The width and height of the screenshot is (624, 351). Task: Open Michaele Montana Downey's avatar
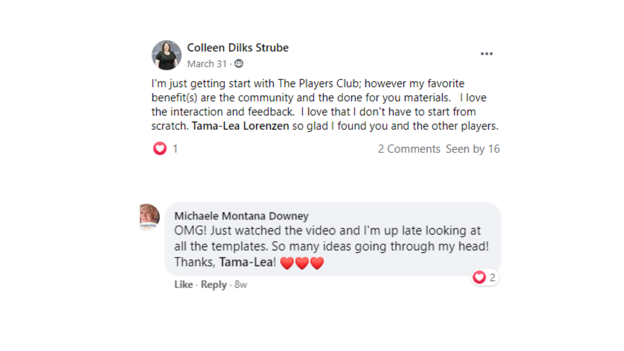pos(150,217)
